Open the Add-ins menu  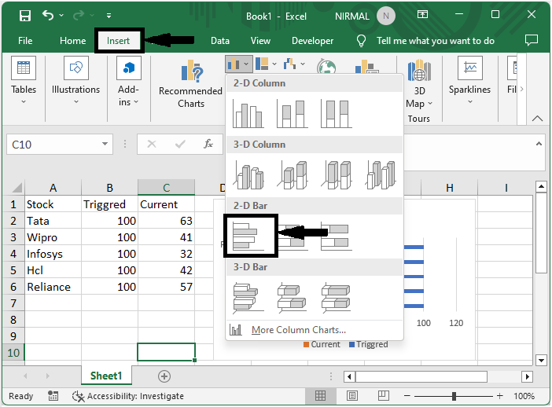point(128,82)
